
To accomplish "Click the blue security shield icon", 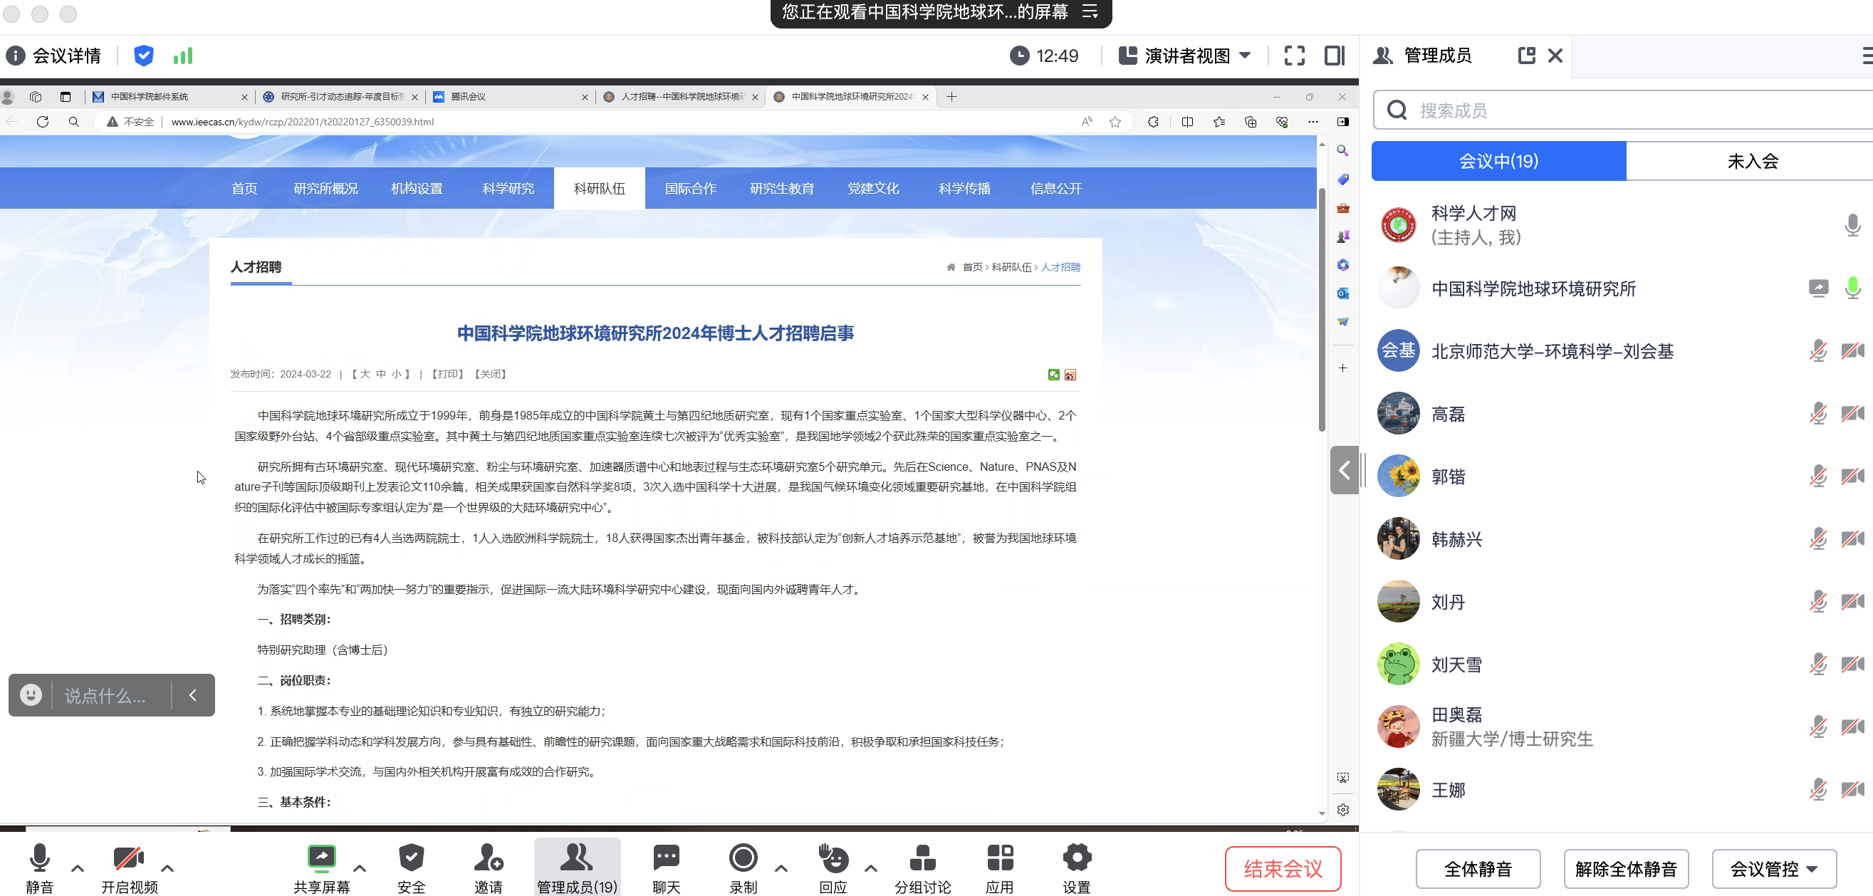I will 144,56.
